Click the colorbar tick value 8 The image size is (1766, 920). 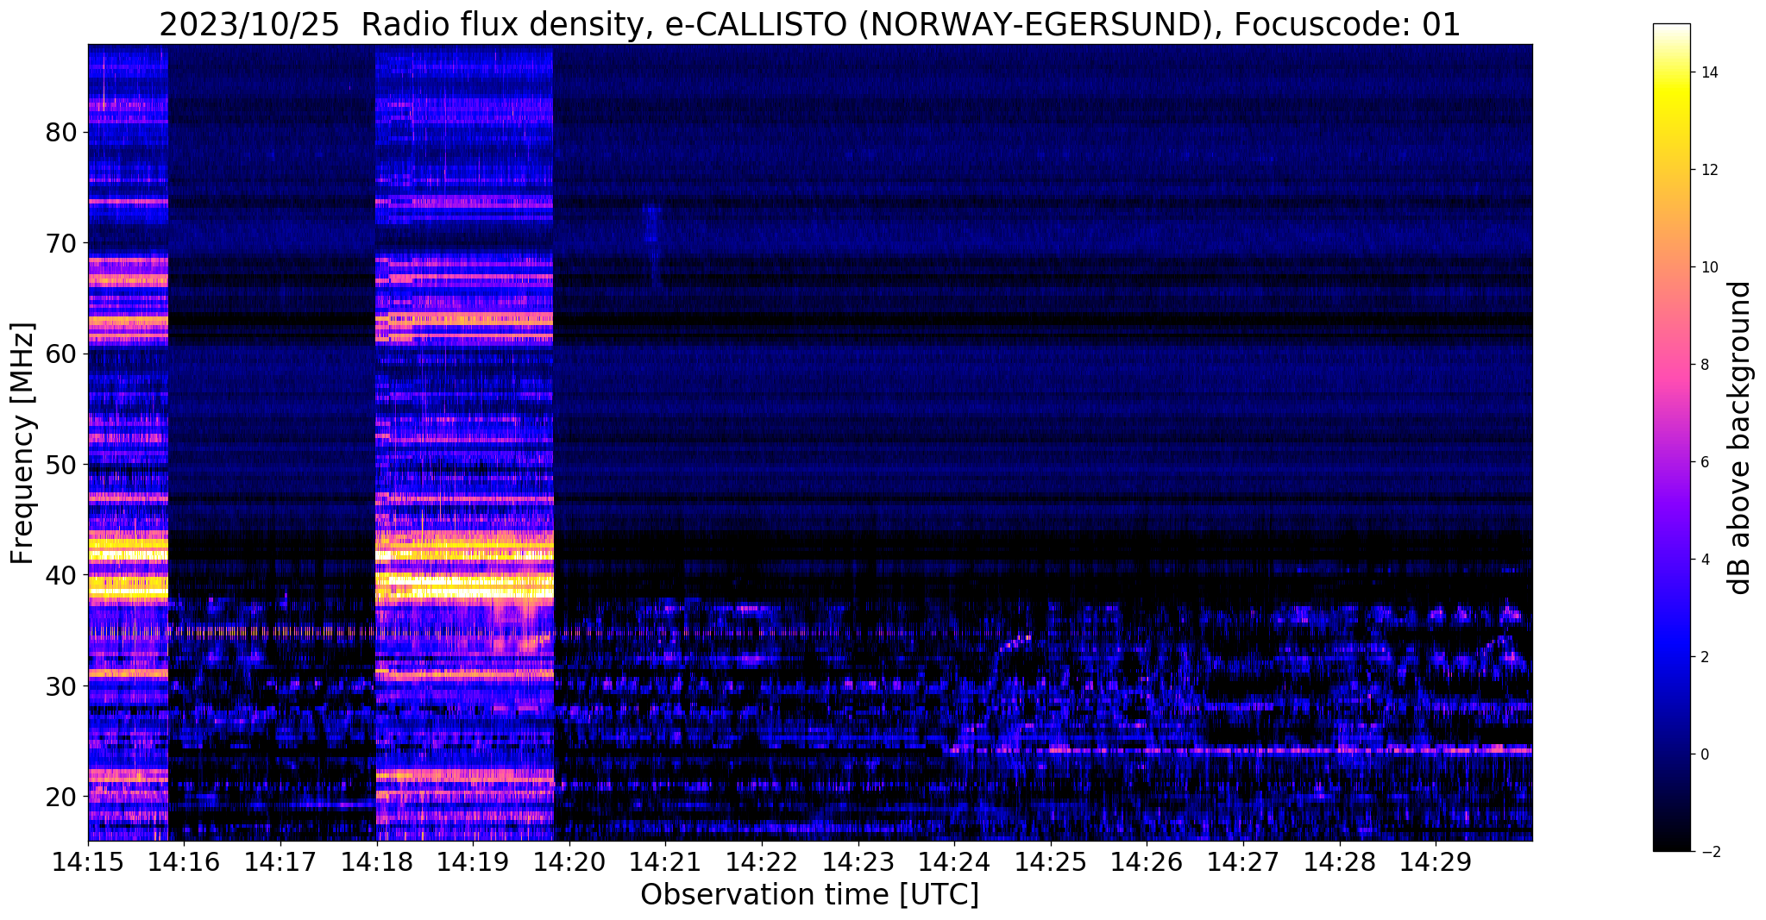coord(1703,365)
